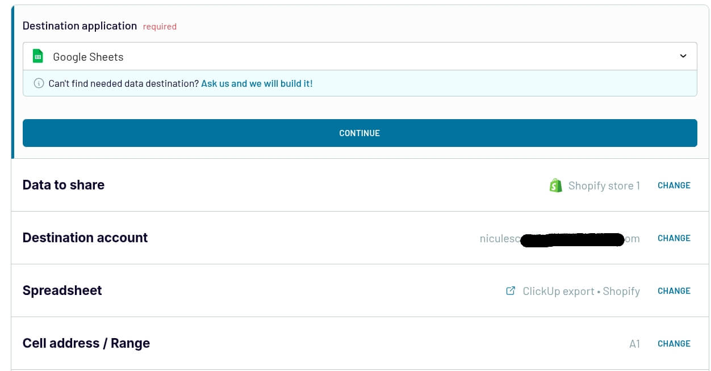Image resolution: width=711 pixels, height=371 pixels.
Task: Click the Shopify bag icon
Action: click(x=555, y=185)
